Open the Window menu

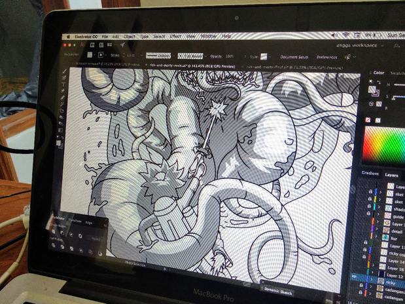[x=209, y=36]
